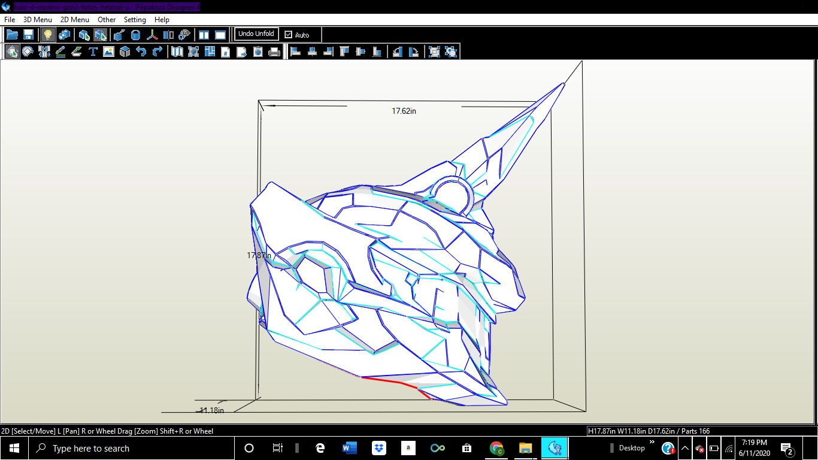Switch to split two-pane view icon
The image size is (818, 460).
pos(204,35)
